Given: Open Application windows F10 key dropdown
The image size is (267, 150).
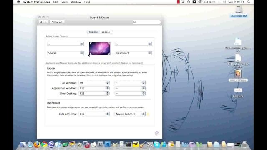Looking at the screenshot, I should (94, 88).
